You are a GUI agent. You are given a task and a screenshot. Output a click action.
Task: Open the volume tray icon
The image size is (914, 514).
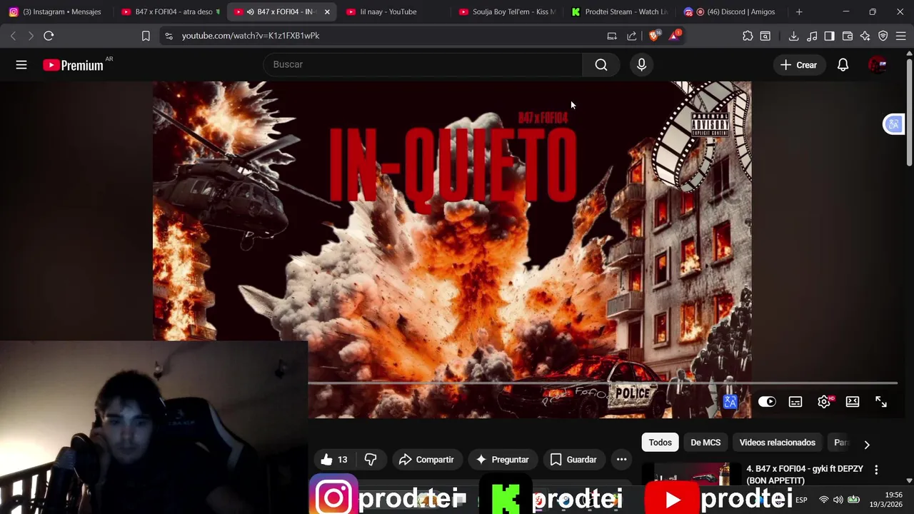838,500
